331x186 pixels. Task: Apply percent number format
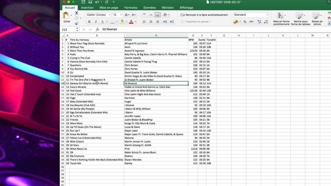click(245, 22)
